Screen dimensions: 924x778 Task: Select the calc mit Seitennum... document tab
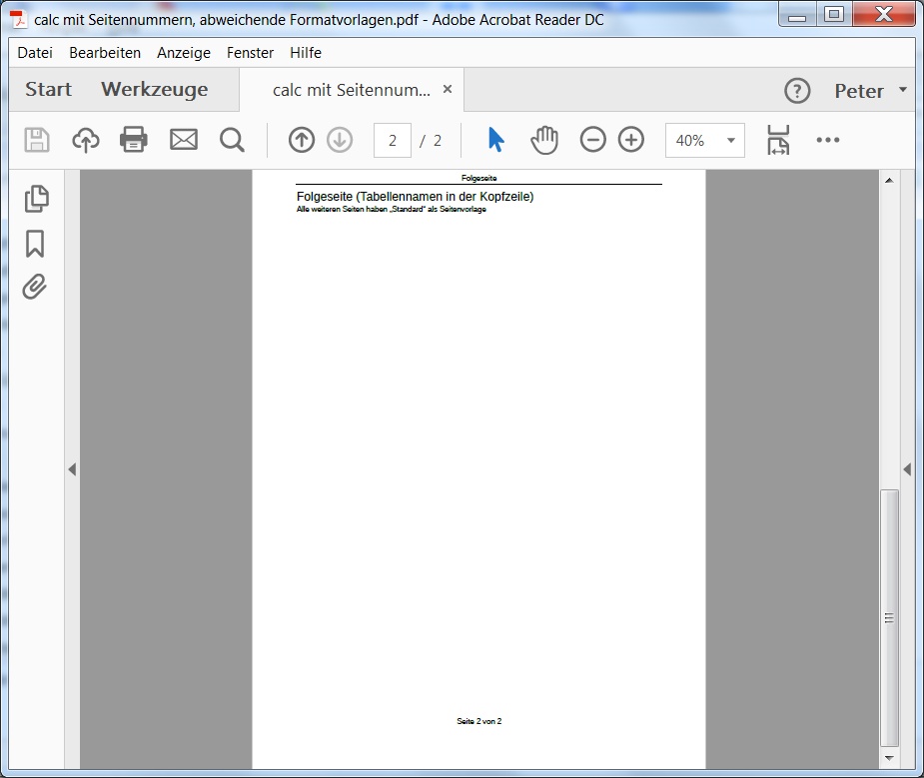(352, 90)
